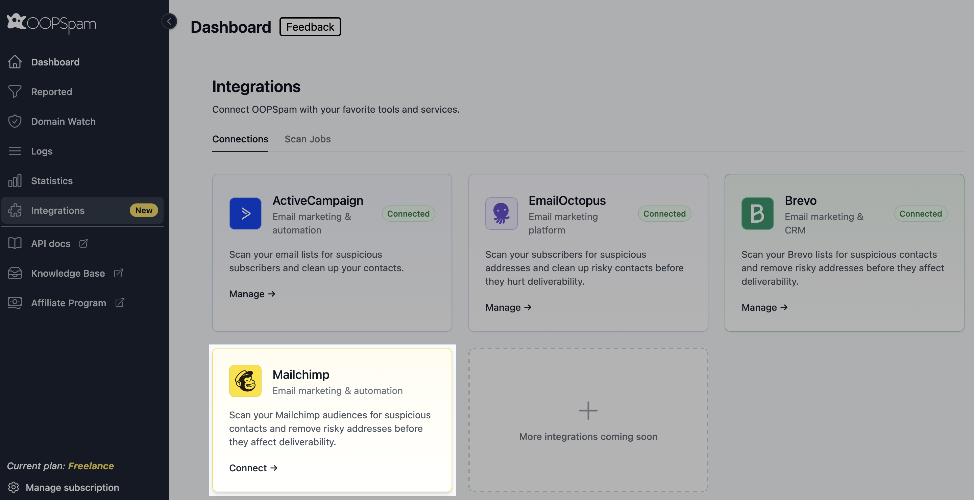Click 'More integrations coming soon' text
Image resolution: width=974 pixels, height=500 pixels.
588,436
